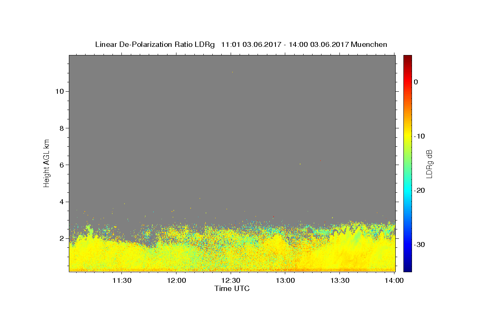Click the 13:30 time axis label
This screenshot has height=326, width=489.
point(340,280)
